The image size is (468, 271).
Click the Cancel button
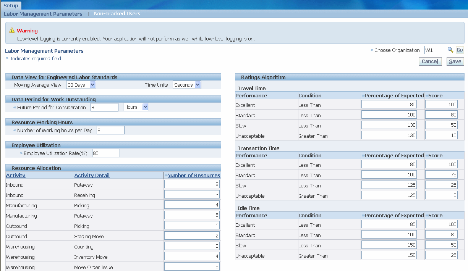coord(430,61)
